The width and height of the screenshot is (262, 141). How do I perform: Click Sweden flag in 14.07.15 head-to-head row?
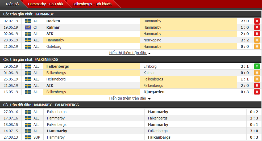coord(28,131)
